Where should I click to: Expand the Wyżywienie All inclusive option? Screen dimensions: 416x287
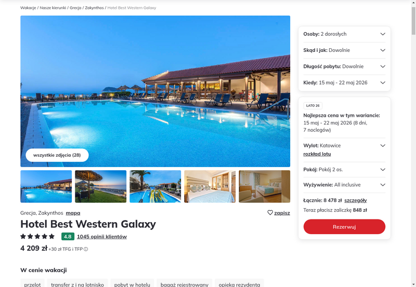[344, 185]
